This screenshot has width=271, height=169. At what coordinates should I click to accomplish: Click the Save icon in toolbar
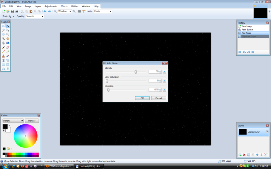12,11
